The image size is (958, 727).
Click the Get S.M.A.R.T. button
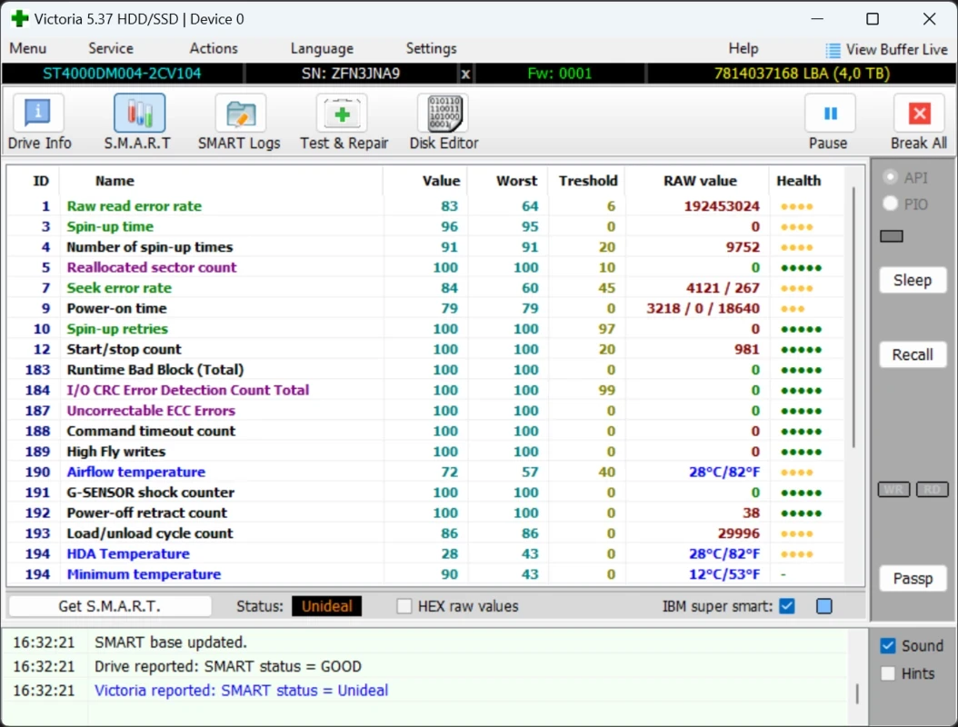click(x=109, y=606)
